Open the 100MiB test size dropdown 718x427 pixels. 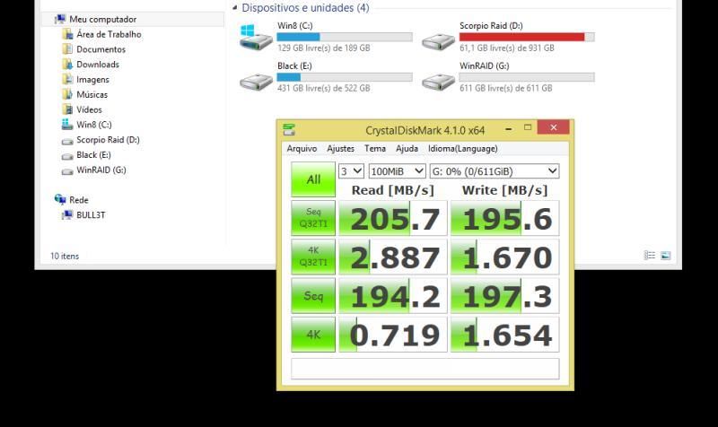[397, 171]
